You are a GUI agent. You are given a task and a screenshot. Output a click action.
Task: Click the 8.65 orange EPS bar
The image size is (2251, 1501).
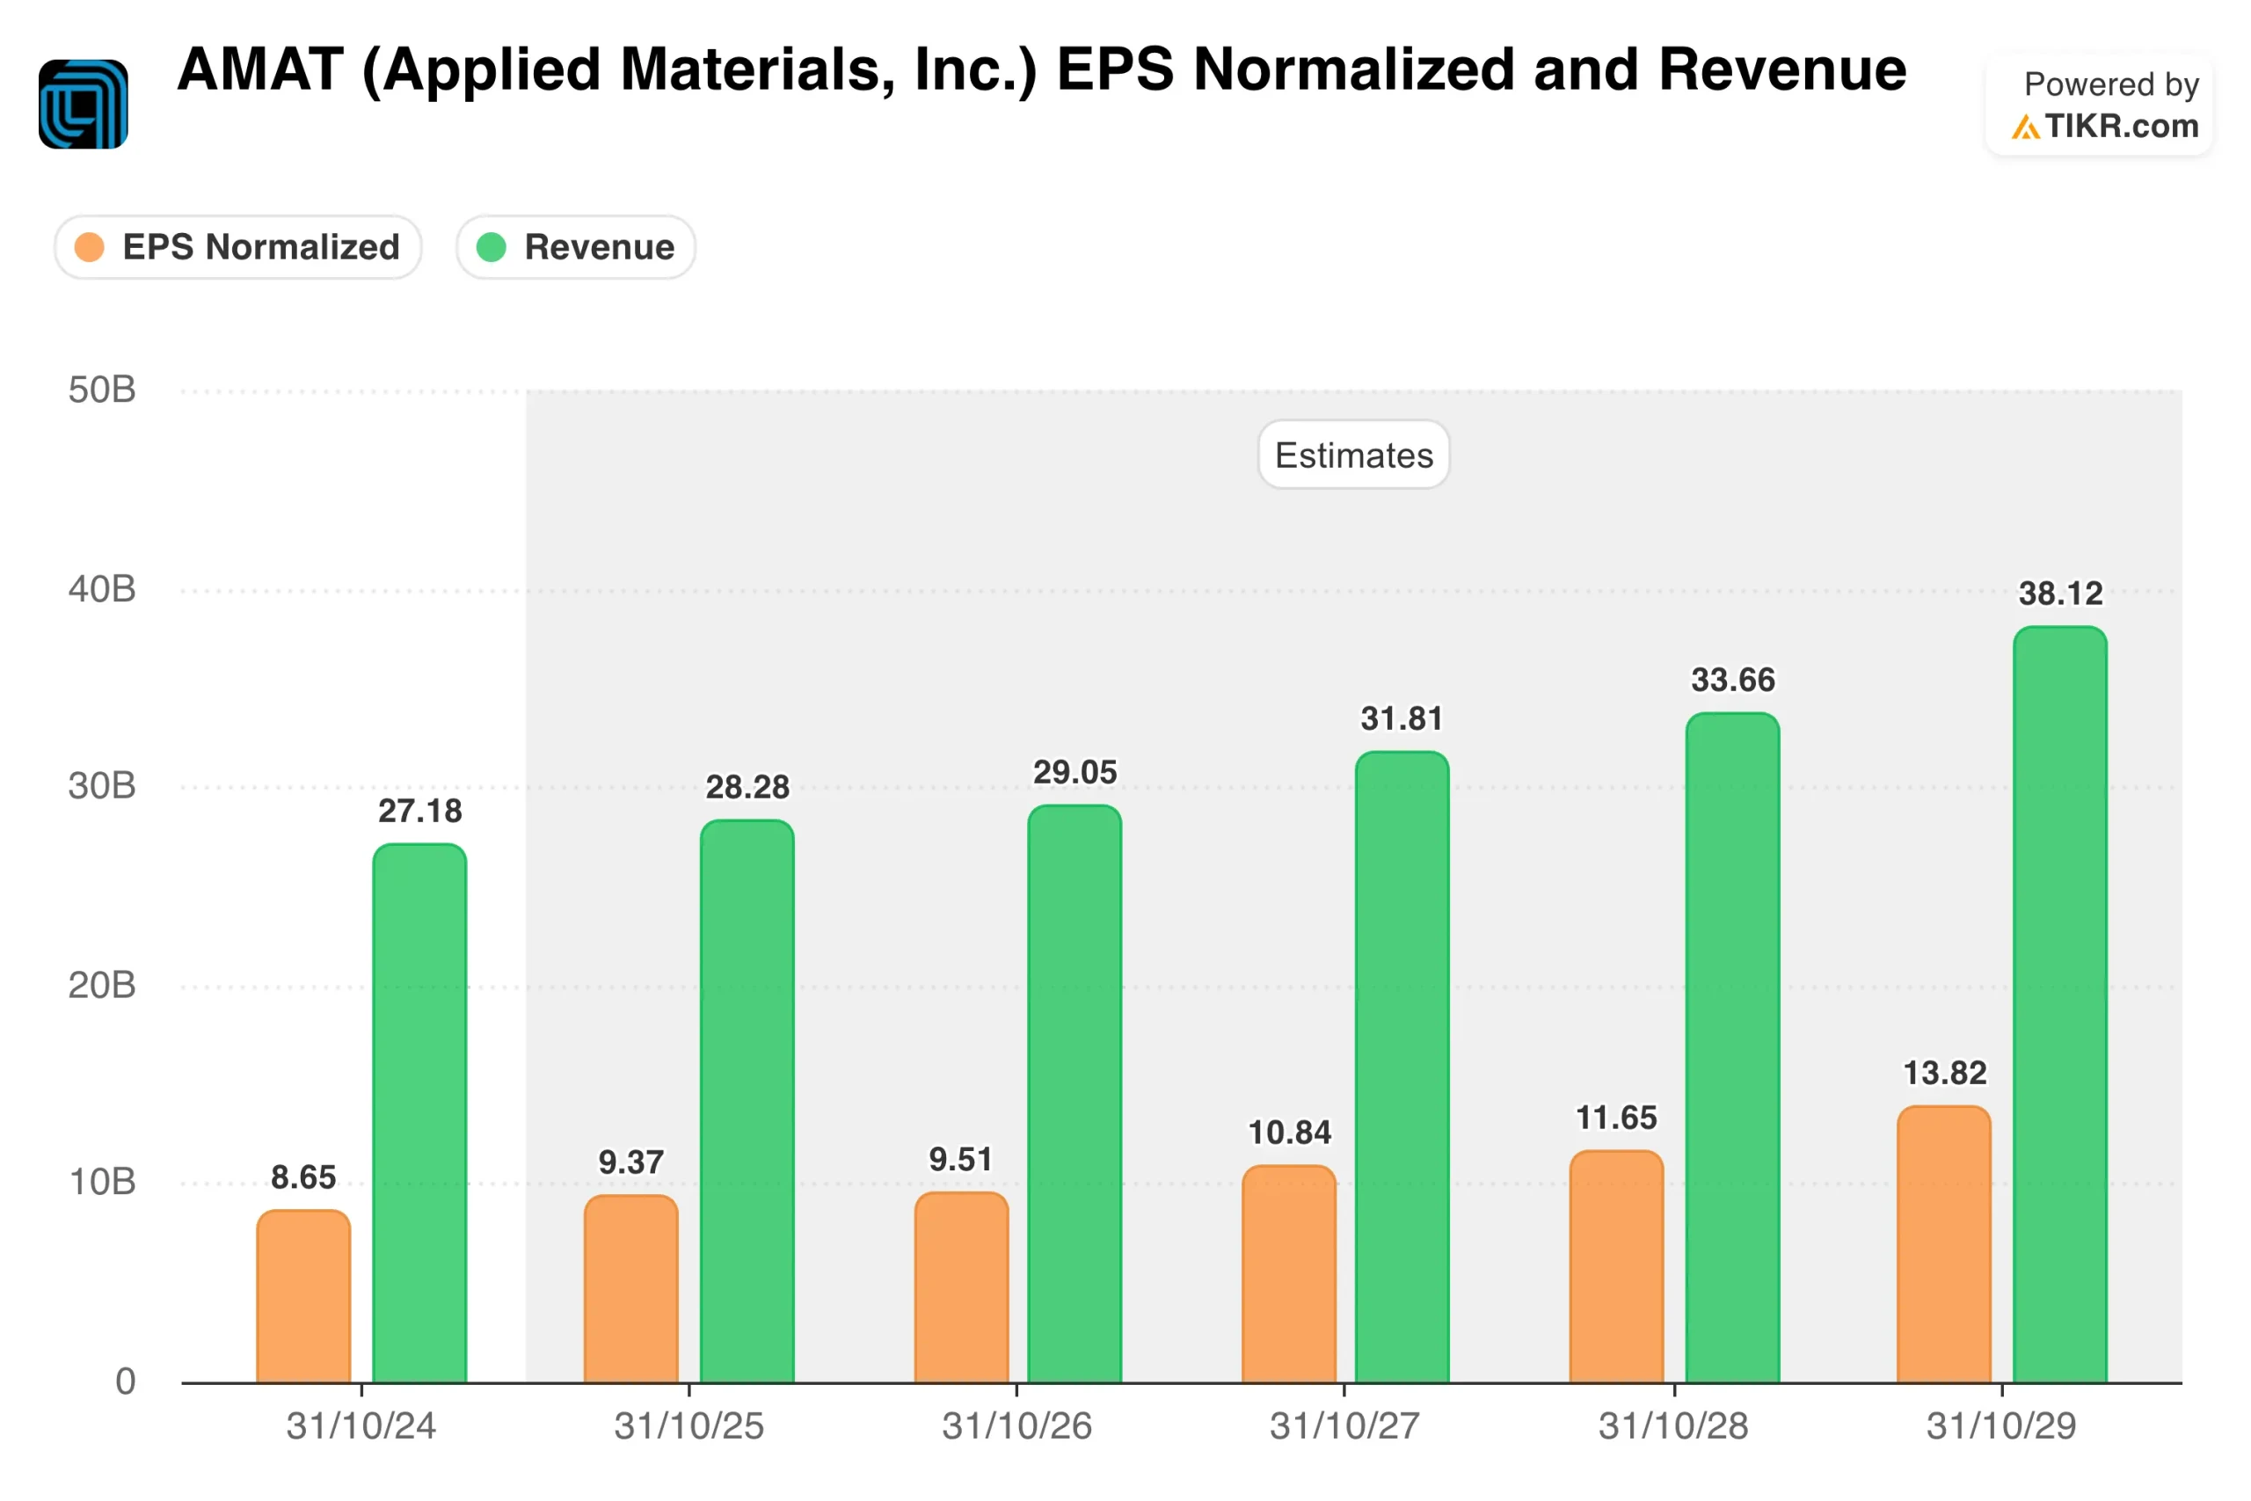tap(303, 1295)
